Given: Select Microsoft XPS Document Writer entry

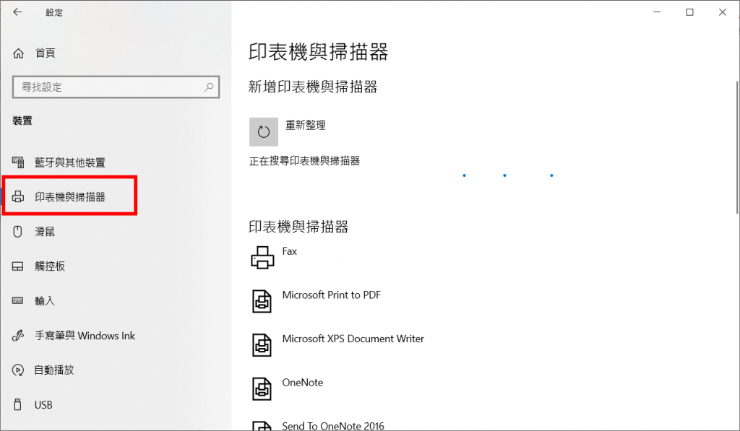Looking at the screenshot, I should click(353, 339).
